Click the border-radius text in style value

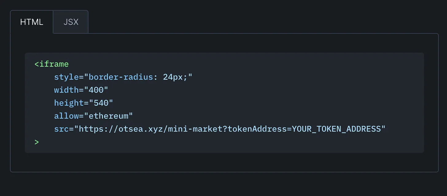[121, 77]
